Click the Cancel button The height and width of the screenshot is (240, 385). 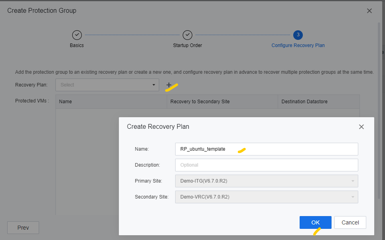click(x=350, y=222)
